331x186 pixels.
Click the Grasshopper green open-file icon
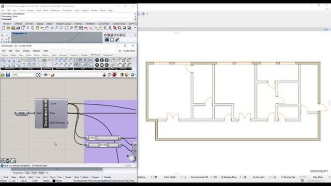(x=3, y=74)
